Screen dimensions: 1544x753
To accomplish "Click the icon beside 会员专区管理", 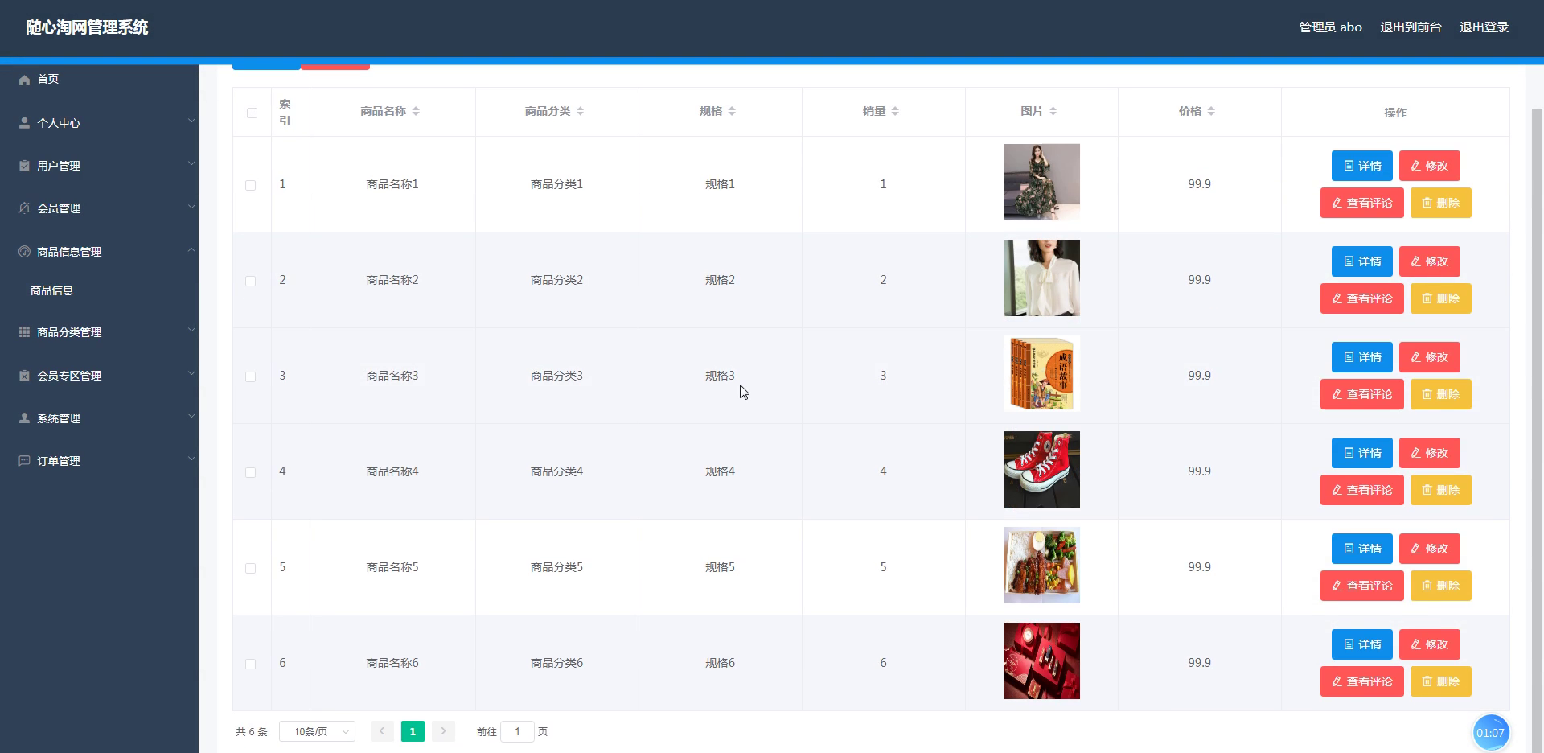I will (x=24, y=376).
